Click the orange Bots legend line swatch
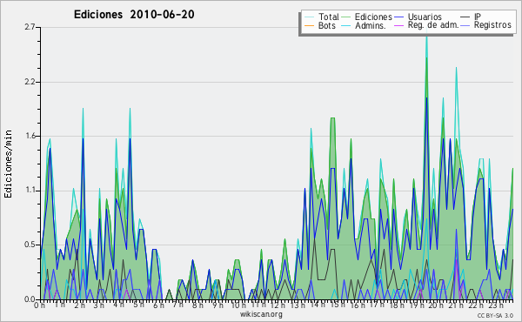 [x=309, y=25]
